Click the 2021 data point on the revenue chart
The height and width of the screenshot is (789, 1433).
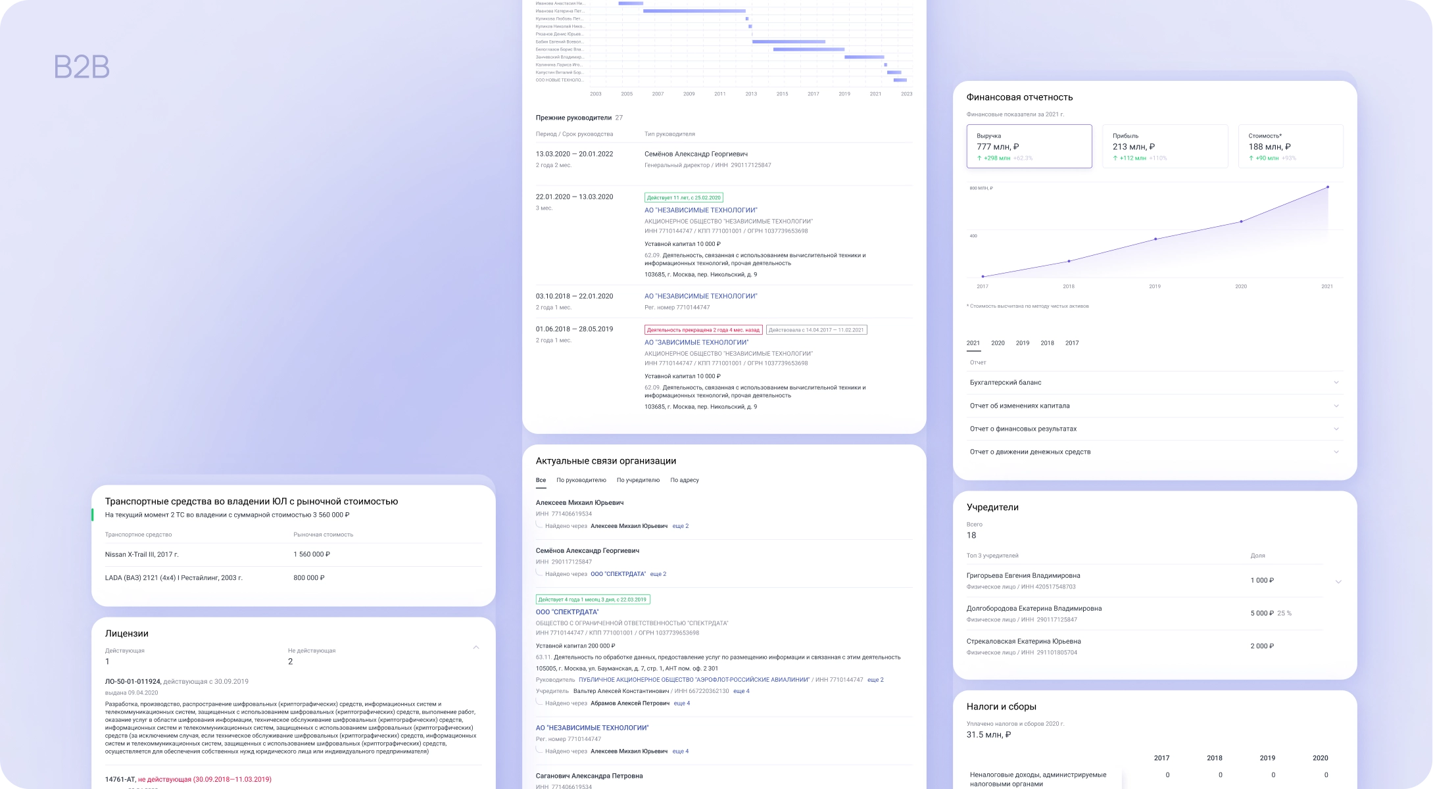tap(1326, 187)
